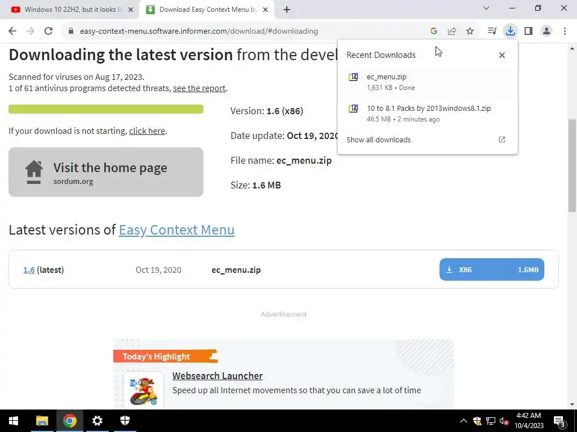This screenshot has height=432, width=577.
Task: Click Oct 19, 2020 in versions row
Action: (x=158, y=270)
